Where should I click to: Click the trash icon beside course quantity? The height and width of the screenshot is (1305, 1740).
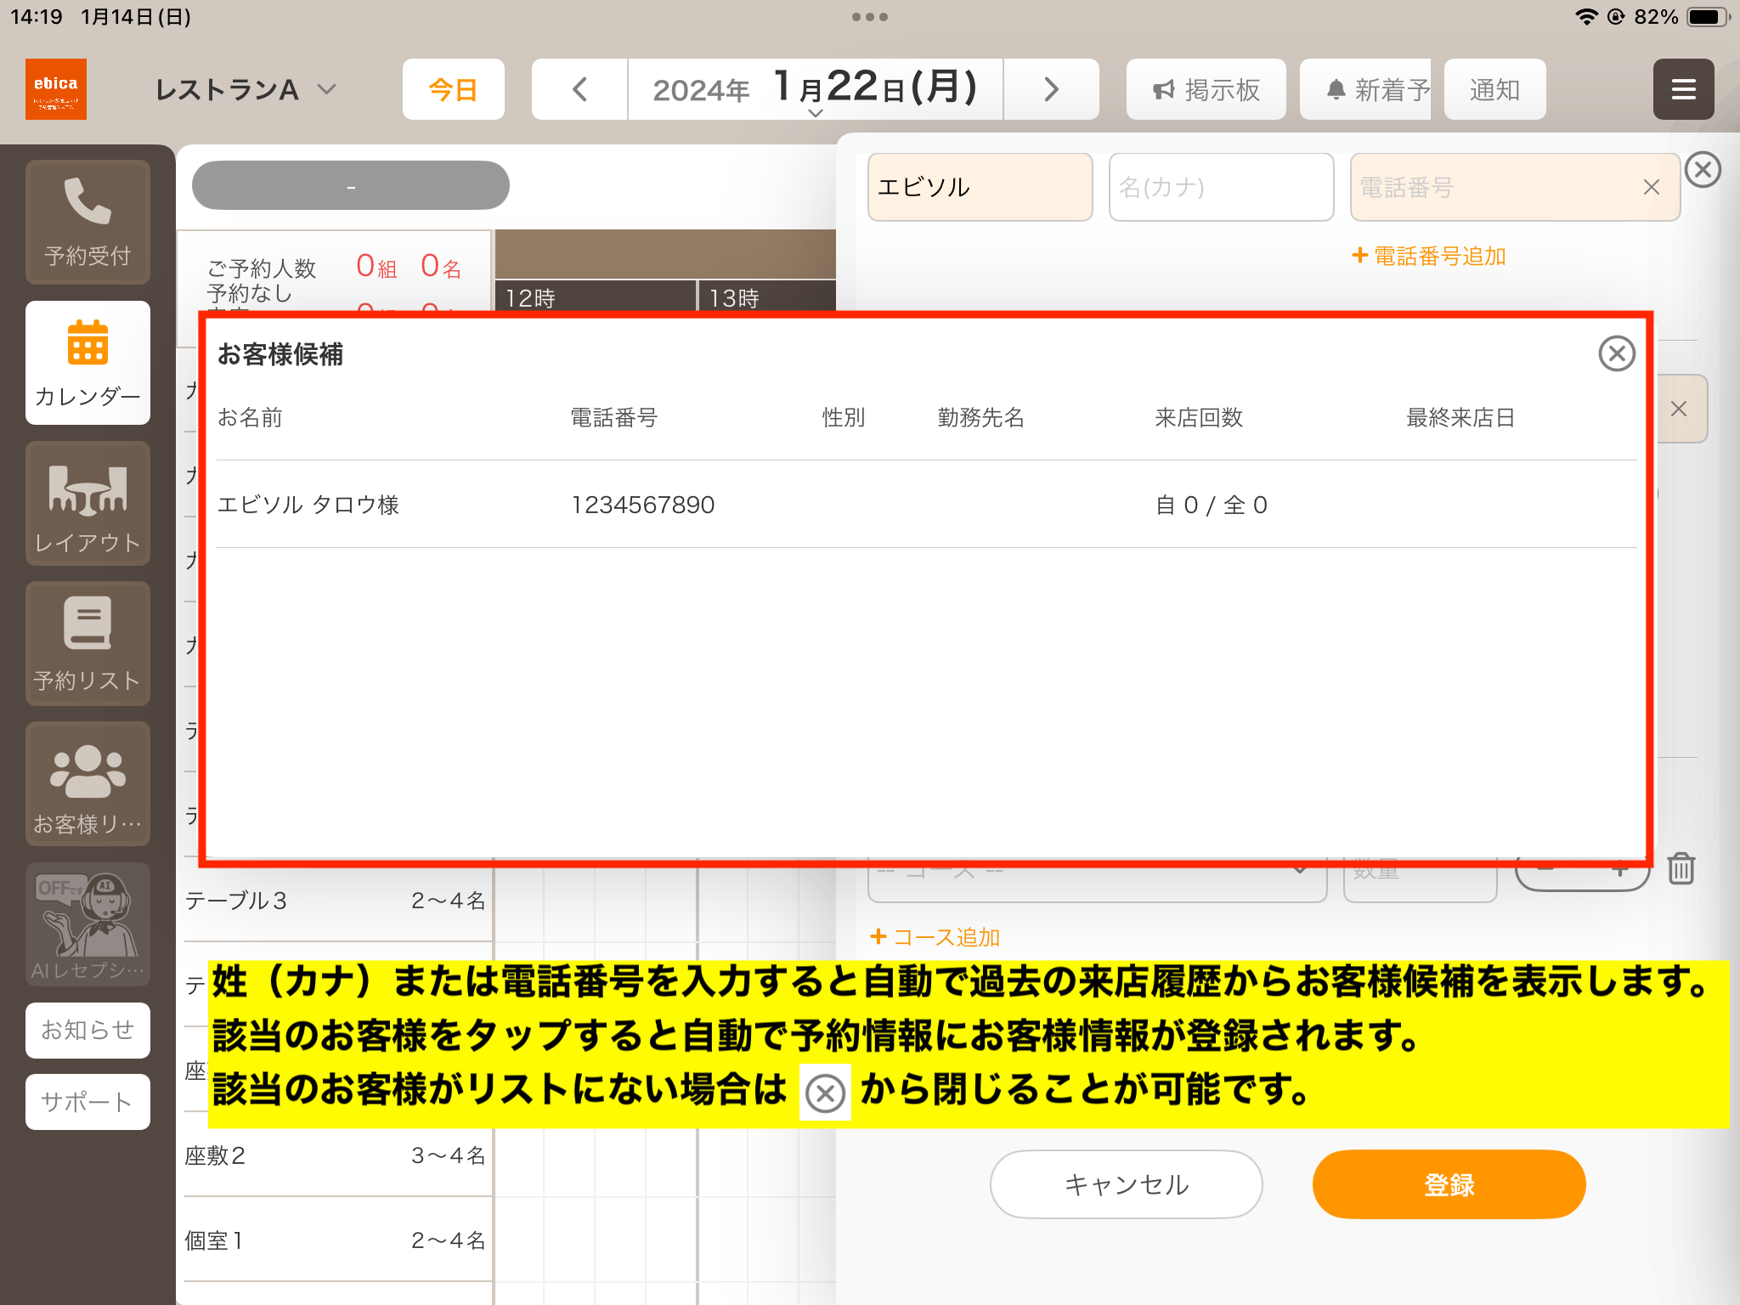point(1681,868)
